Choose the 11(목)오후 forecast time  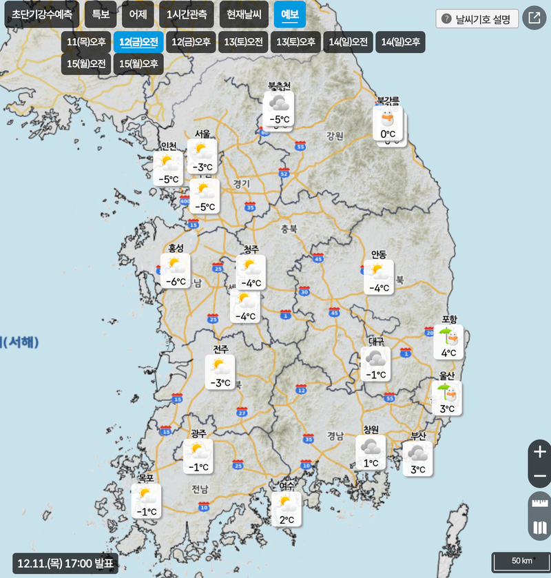(x=86, y=42)
